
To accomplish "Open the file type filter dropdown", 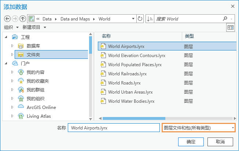I will tap(198, 128).
